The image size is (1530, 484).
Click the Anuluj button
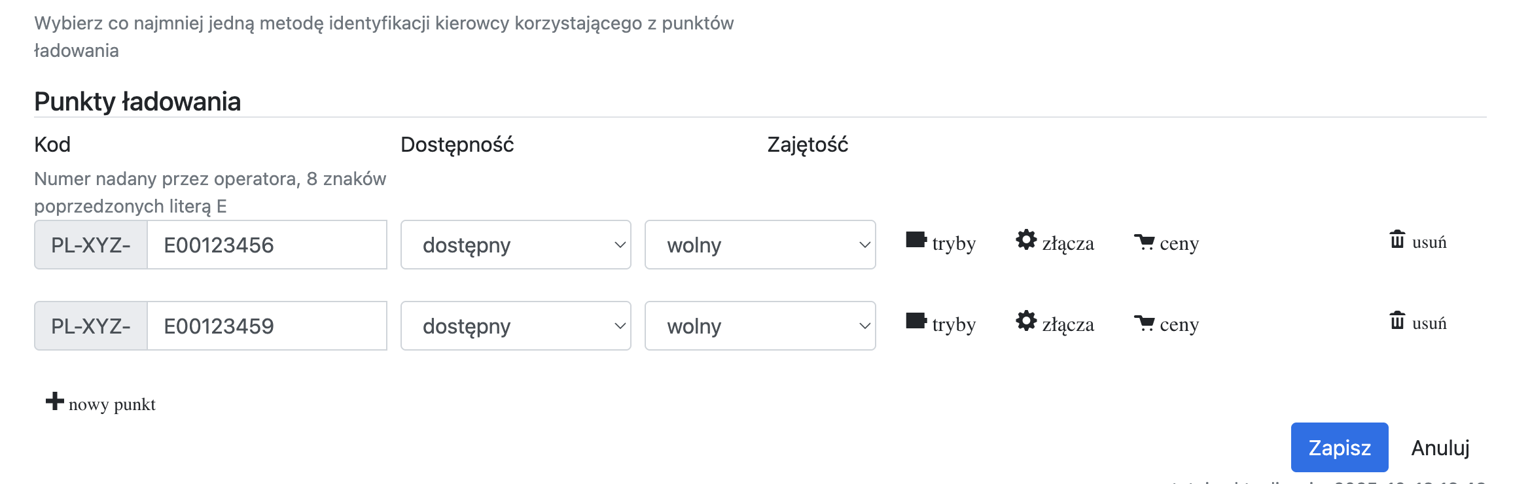click(x=1440, y=447)
